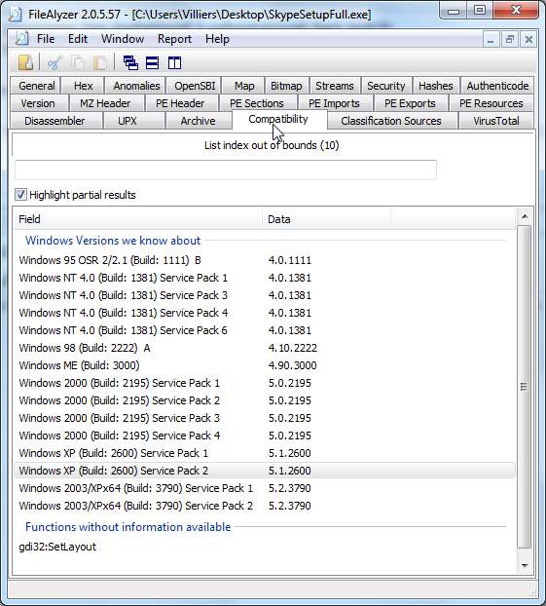546x606 pixels.
Task: Click the Field column header
Action: click(137, 219)
